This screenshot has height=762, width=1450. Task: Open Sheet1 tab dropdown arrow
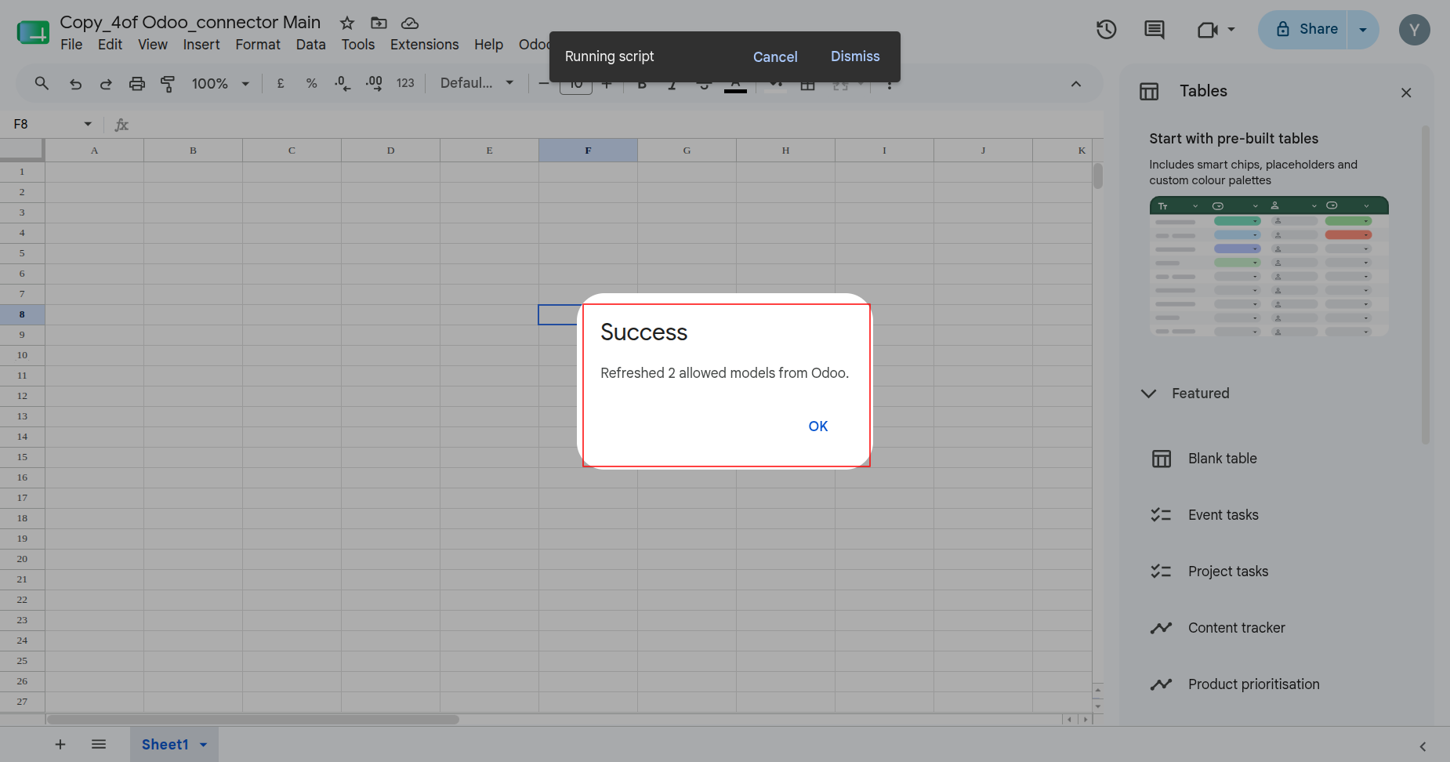point(203,745)
